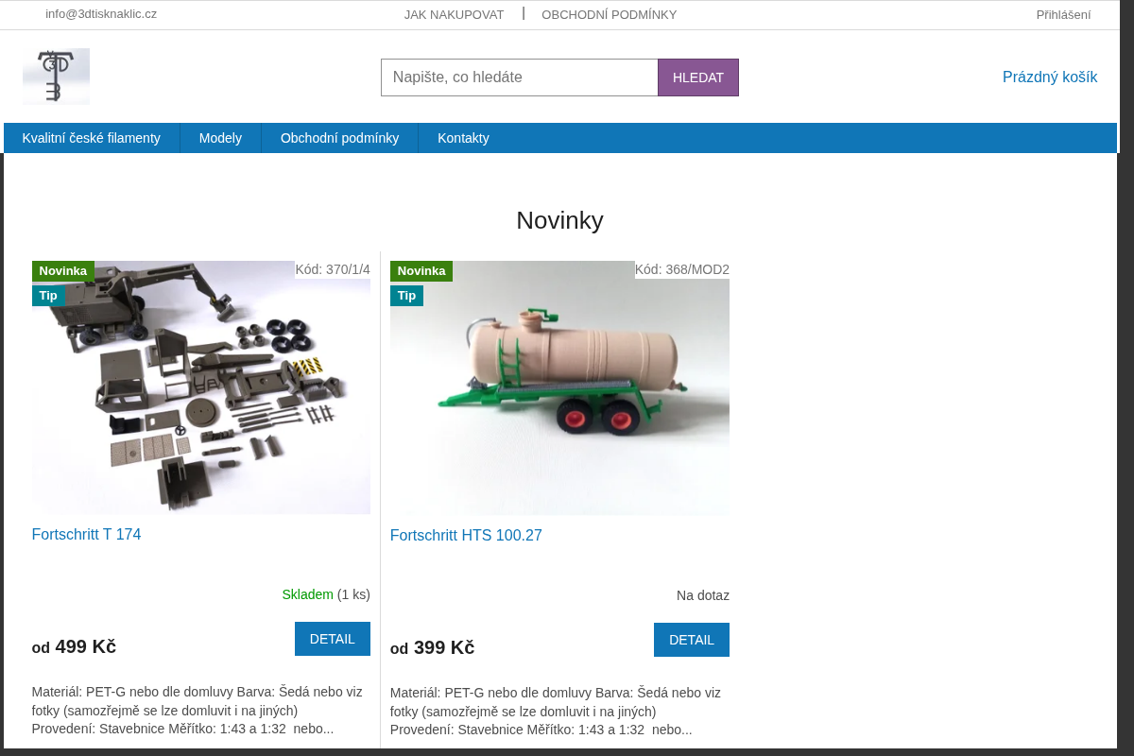1134x756 pixels.
Task: Open Obchodní podmínky link in top bar
Action: (x=609, y=15)
